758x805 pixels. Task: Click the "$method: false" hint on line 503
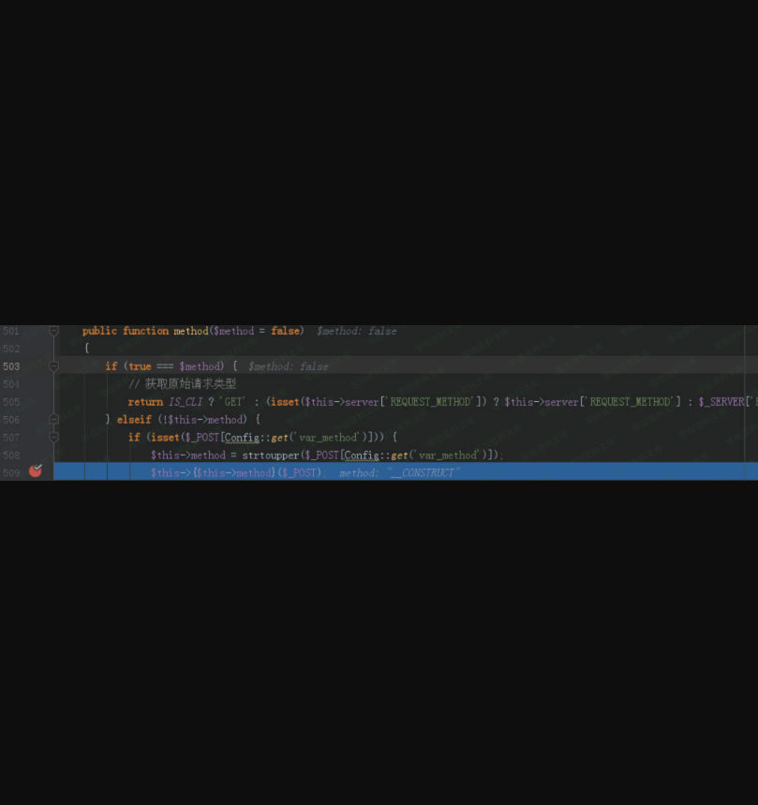(x=288, y=366)
